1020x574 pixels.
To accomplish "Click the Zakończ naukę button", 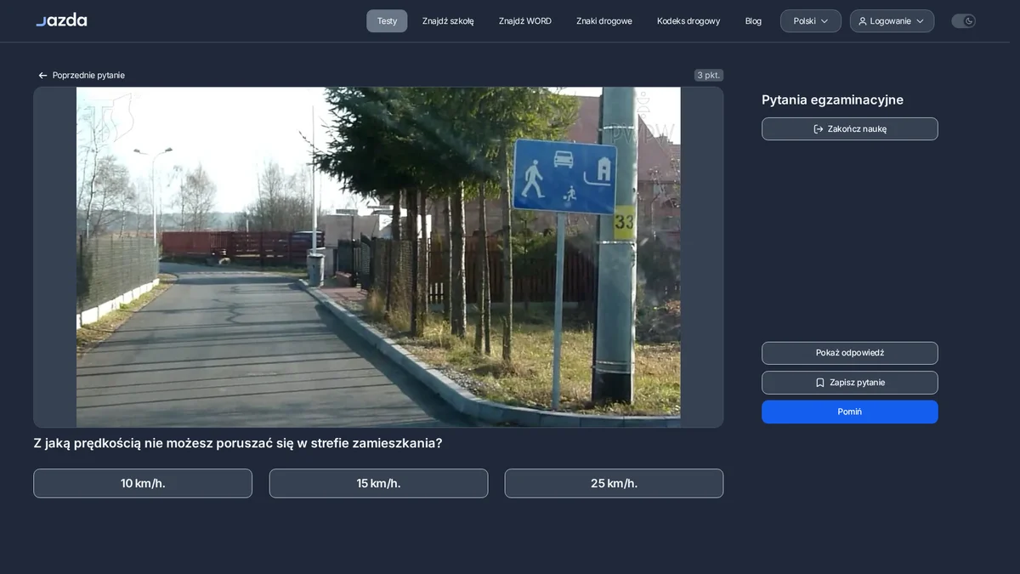I will (x=850, y=128).
